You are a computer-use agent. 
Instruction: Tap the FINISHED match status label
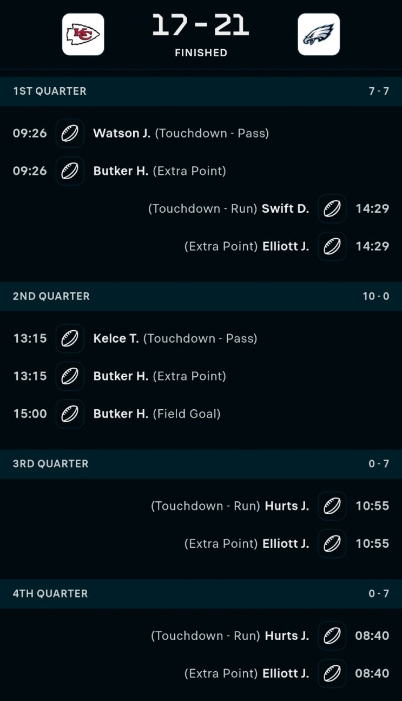coord(201,53)
